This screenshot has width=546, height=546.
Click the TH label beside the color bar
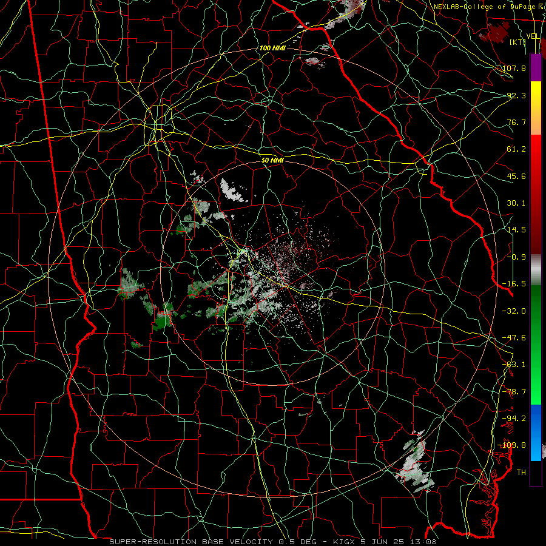pos(521,472)
